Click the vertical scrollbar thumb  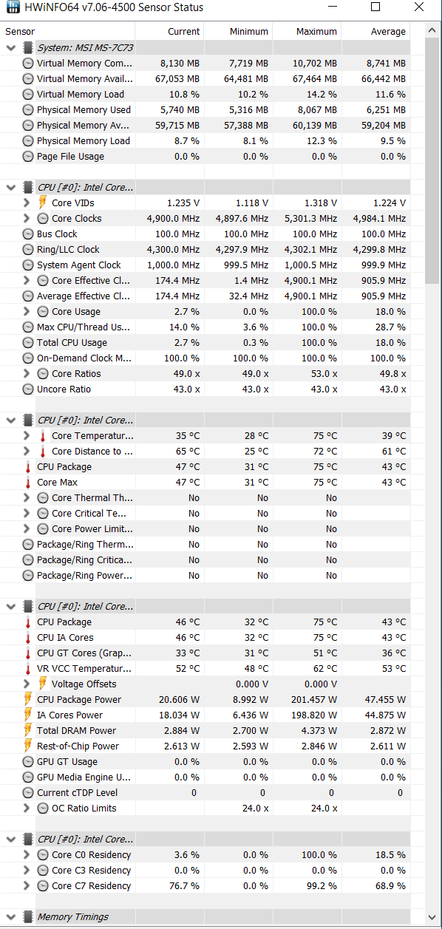(x=433, y=159)
